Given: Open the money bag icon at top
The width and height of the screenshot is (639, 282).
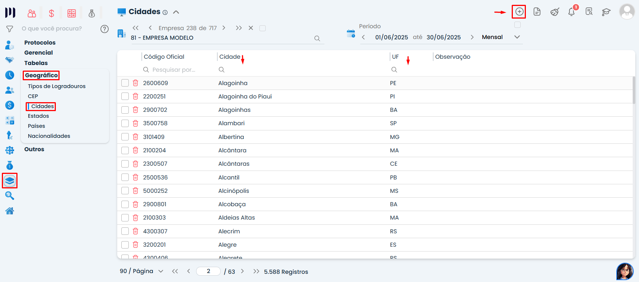Looking at the screenshot, I should pyautogui.click(x=92, y=14).
